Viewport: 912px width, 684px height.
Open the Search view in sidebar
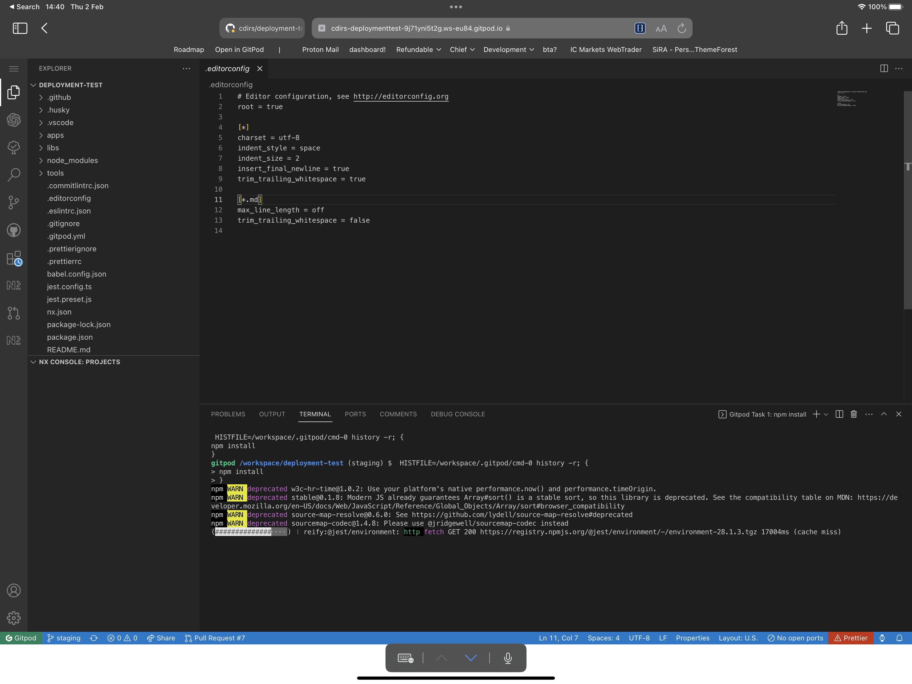coord(13,175)
